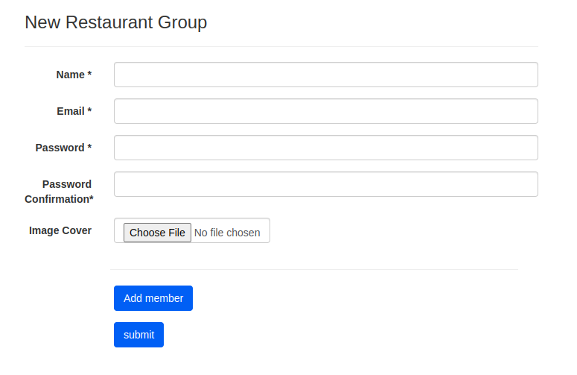The height and width of the screenshot is (375, 577).
Task: Click the Password Confirmation input field
Action: click(x=325, y=184)
